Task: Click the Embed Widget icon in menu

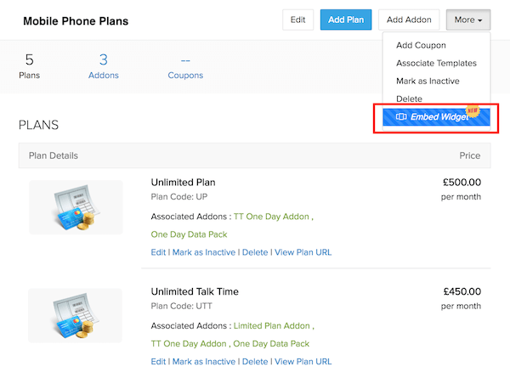Action: click(x=401, y=116)
